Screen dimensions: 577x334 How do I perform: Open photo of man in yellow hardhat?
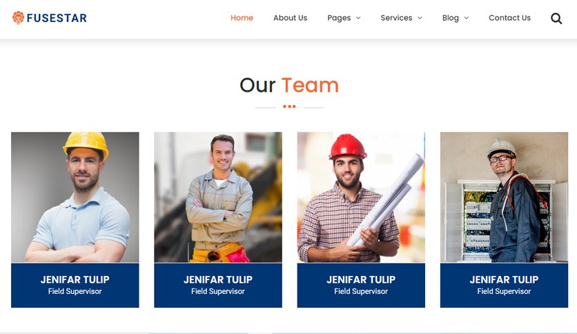[x=75, y=197]
